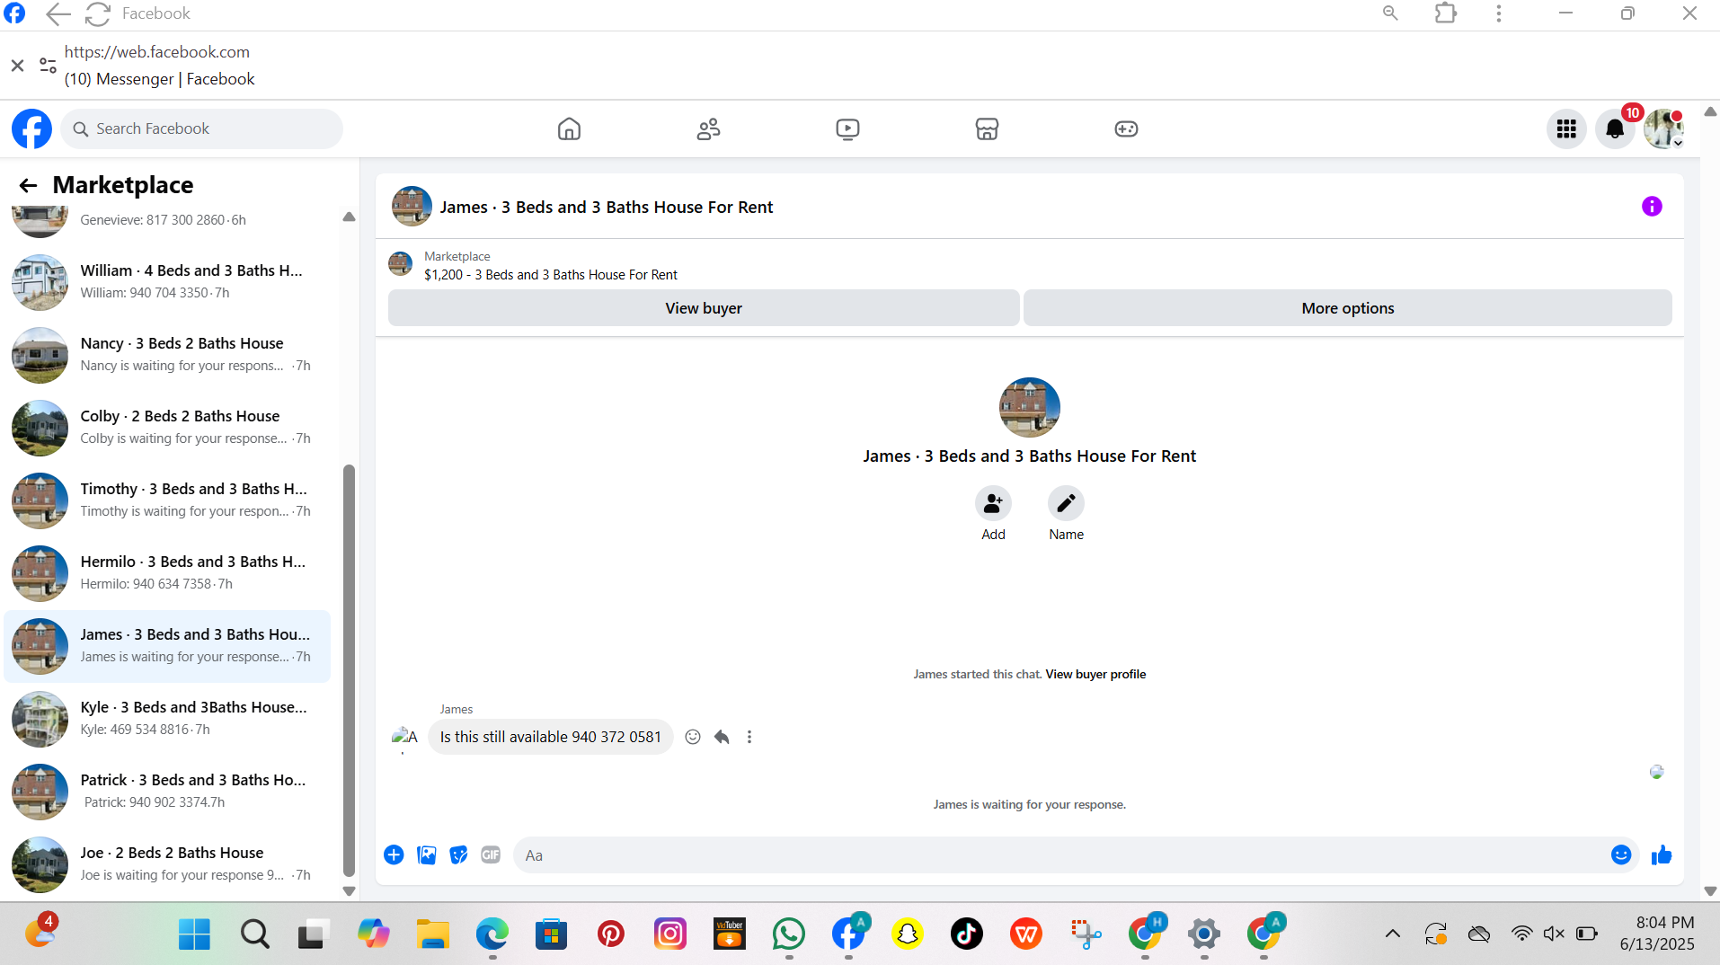The image size is (1720, 965).
Task: Click the conversation list scroll up arrow
Action: pyautogui.click(x=349, y=217)
